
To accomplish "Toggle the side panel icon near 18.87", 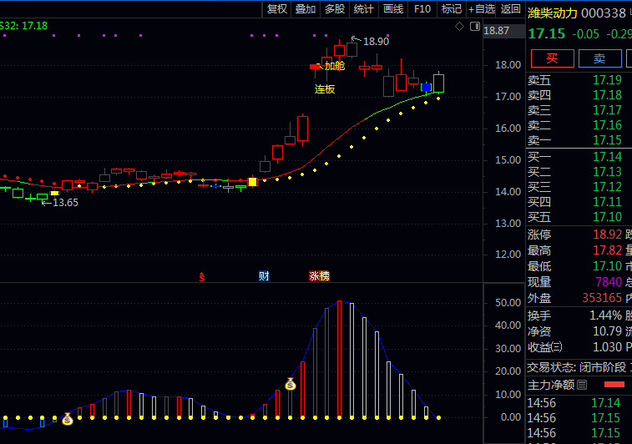I will (x=473, y=27).
